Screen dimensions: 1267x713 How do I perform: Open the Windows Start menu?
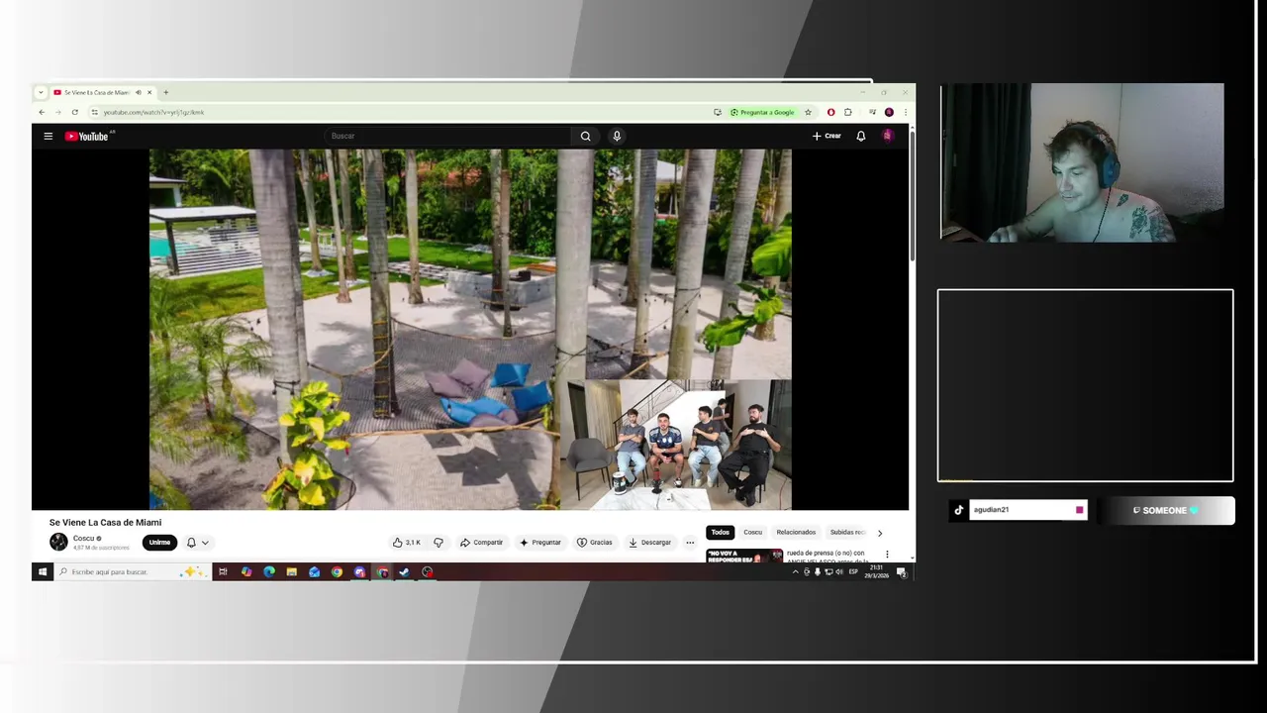pos(42,571)
